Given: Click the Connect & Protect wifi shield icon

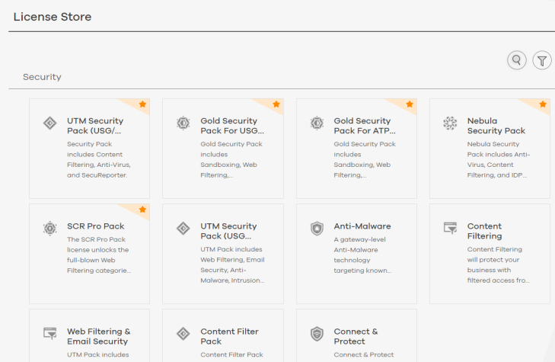Looking at the screenshot, I should pyautogui.click(x=317, y=334).
